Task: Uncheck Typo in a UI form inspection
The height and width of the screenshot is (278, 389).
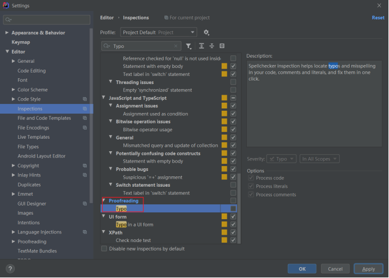Action: [x=233, y=224]
